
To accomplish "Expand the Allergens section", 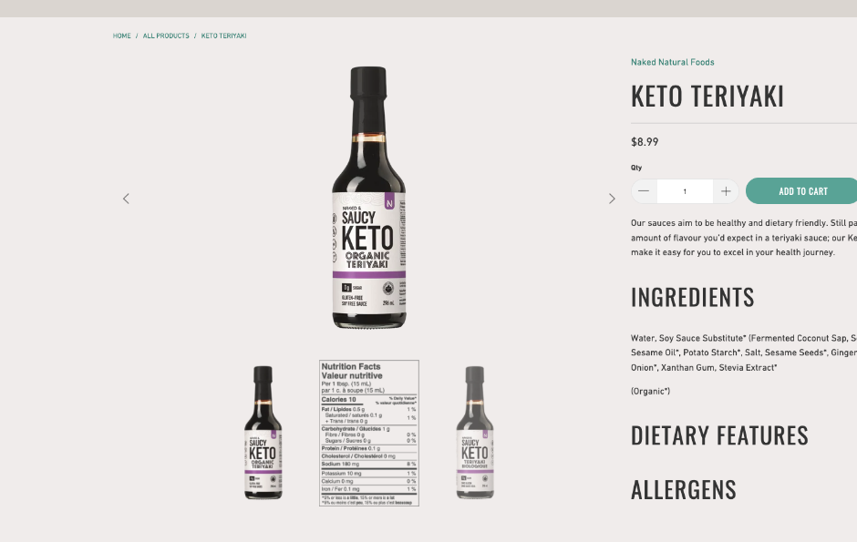I will click(x=683, y=489).
